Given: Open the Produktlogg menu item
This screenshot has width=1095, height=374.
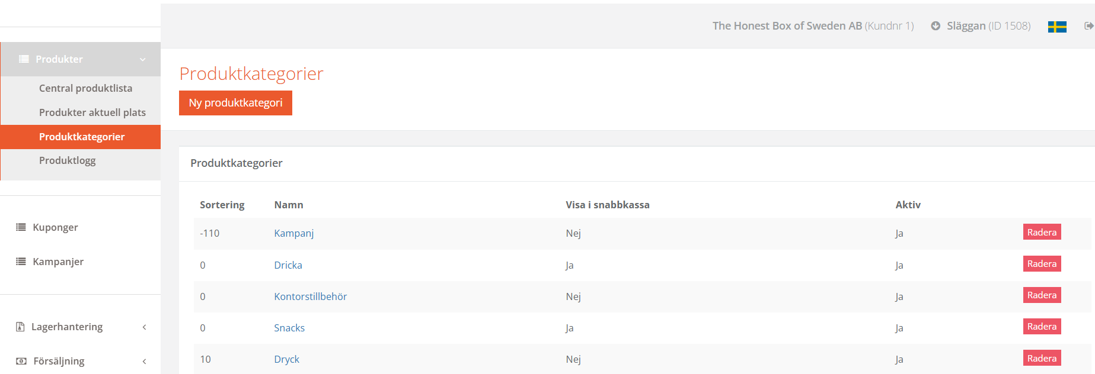Looking at the screenshot, I should pos(67,160).
